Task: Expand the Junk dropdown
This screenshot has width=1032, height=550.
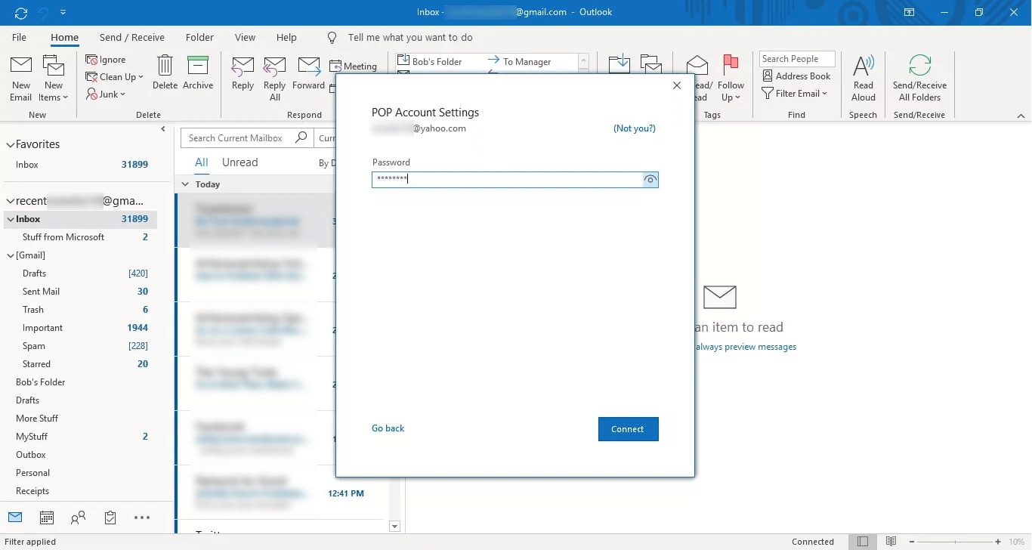Action: point(106,94)
